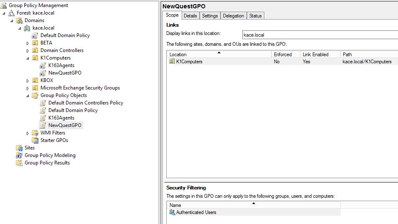Click the BETA OU folder icon
The width and height of the screenshot is (398, 224).
coord(35,43)
